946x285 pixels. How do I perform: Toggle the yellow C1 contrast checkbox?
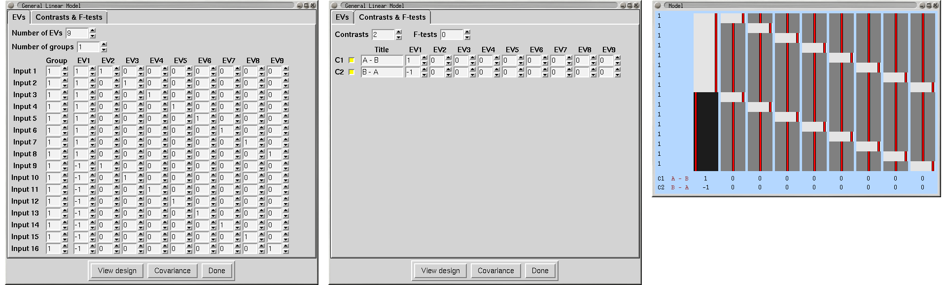[351, 60]
